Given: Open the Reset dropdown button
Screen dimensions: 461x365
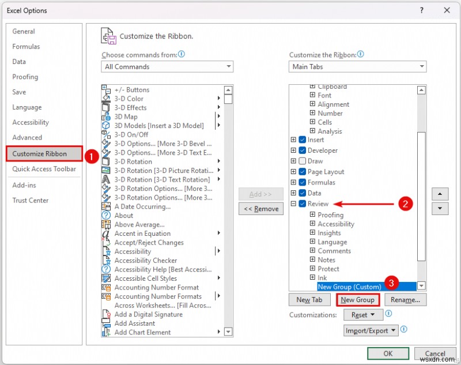Looking at the screenshot, I should pyautogui.click(x=364, y=315).
